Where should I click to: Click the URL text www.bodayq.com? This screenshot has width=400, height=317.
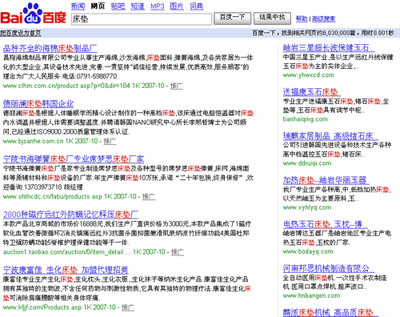pyautogui.click(x=308, y=251)
